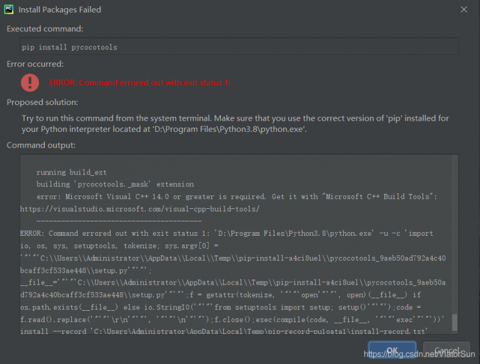The image size is (480, 364).
Task: Click the 'Install Packages Failed' window title
Action: (59, 10)
